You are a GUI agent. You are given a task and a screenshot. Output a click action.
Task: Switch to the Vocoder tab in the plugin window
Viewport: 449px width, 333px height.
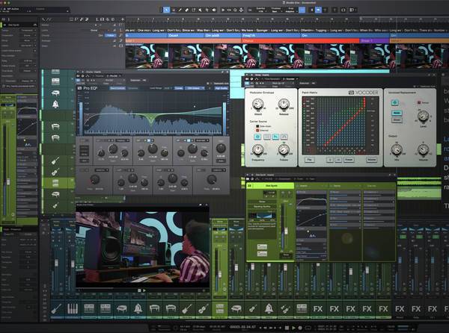click(x=291, y=78)
